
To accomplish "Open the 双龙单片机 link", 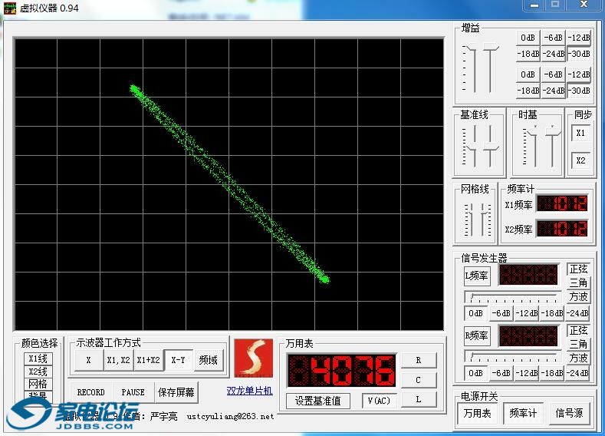I will [x=250, y=391].
